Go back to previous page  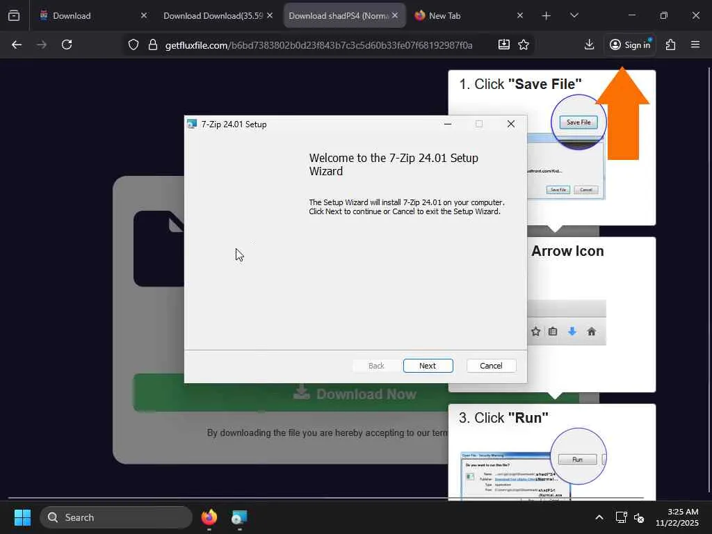point(17,44)
